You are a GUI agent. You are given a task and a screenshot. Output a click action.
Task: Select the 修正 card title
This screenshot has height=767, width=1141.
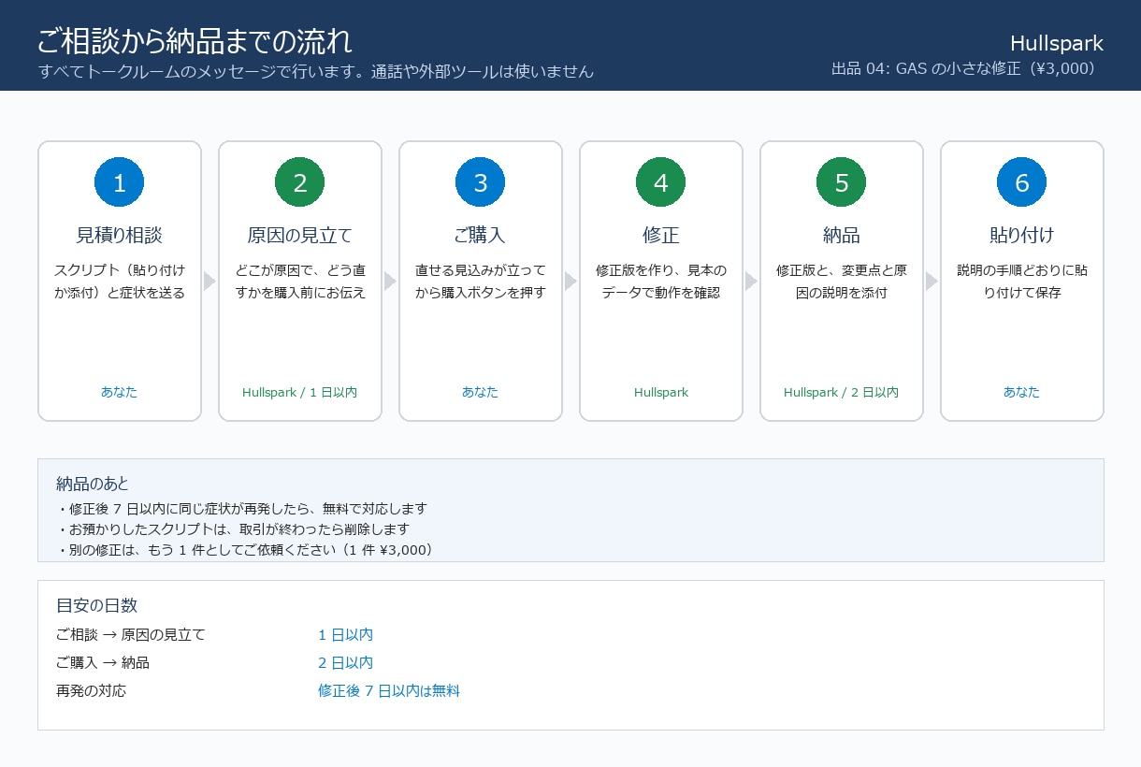coord(661,235)
